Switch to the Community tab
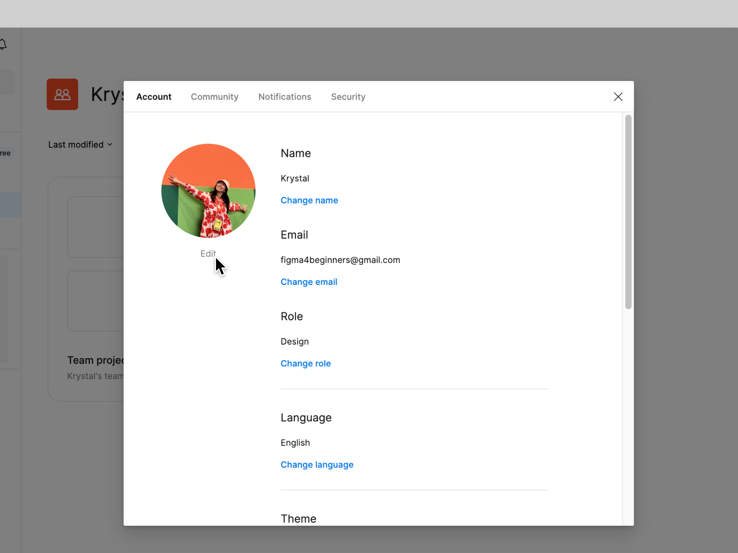The width and height of the screenshot is (738, 553). click(x=214, y=97)
